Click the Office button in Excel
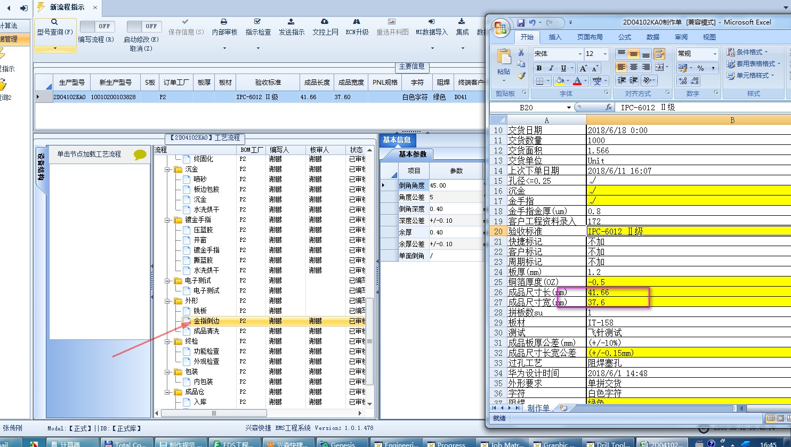Image resolution: width=791 pixels, height=447 pixels. point(502,28)
